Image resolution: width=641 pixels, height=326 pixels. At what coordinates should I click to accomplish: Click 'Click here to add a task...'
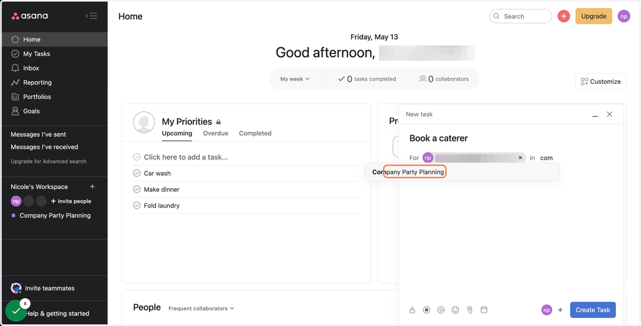(x=186, y=157)
